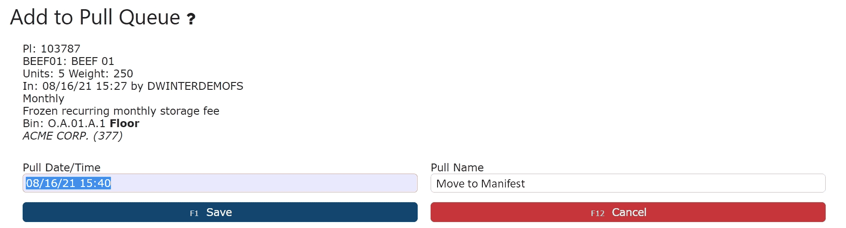This screenshot has width=846, height=228.
Task: Select the F12 shortcut hint on Cancel
Action: (597, 213)
